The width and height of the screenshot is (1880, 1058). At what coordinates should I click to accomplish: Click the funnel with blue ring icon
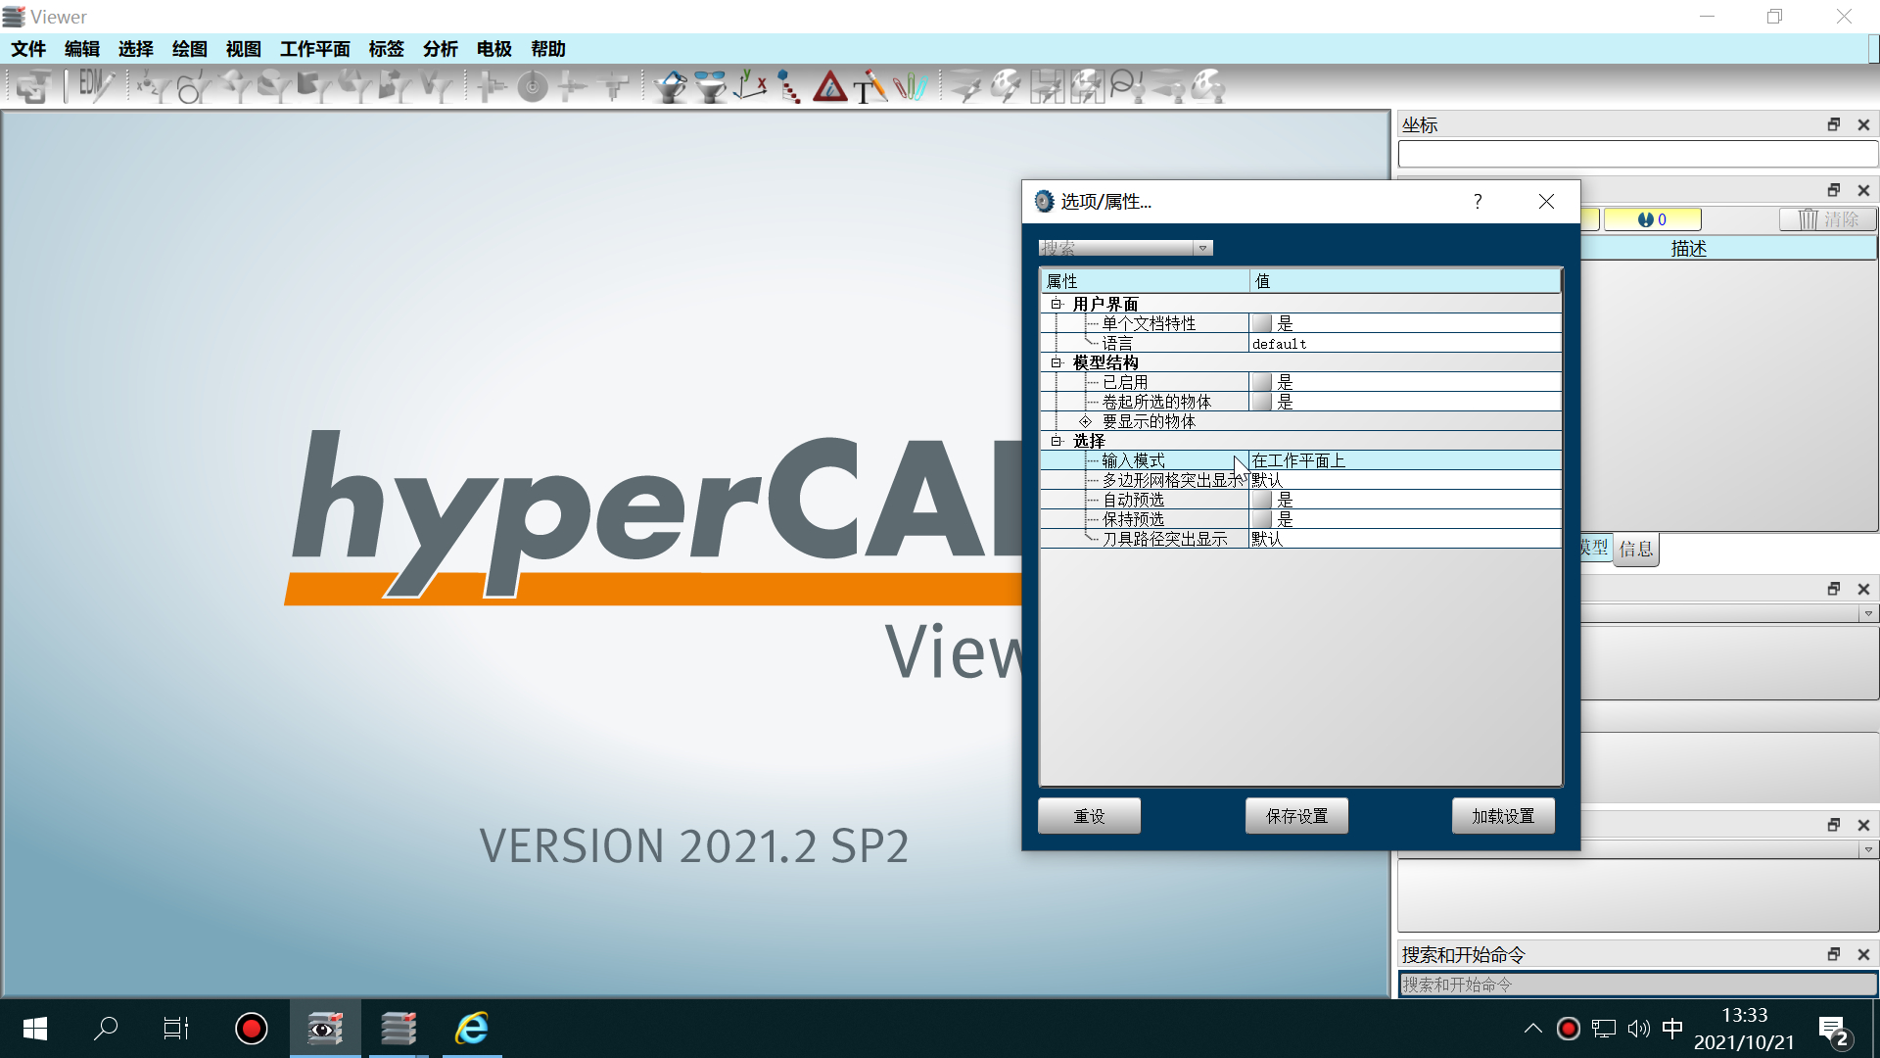[670, 87]
